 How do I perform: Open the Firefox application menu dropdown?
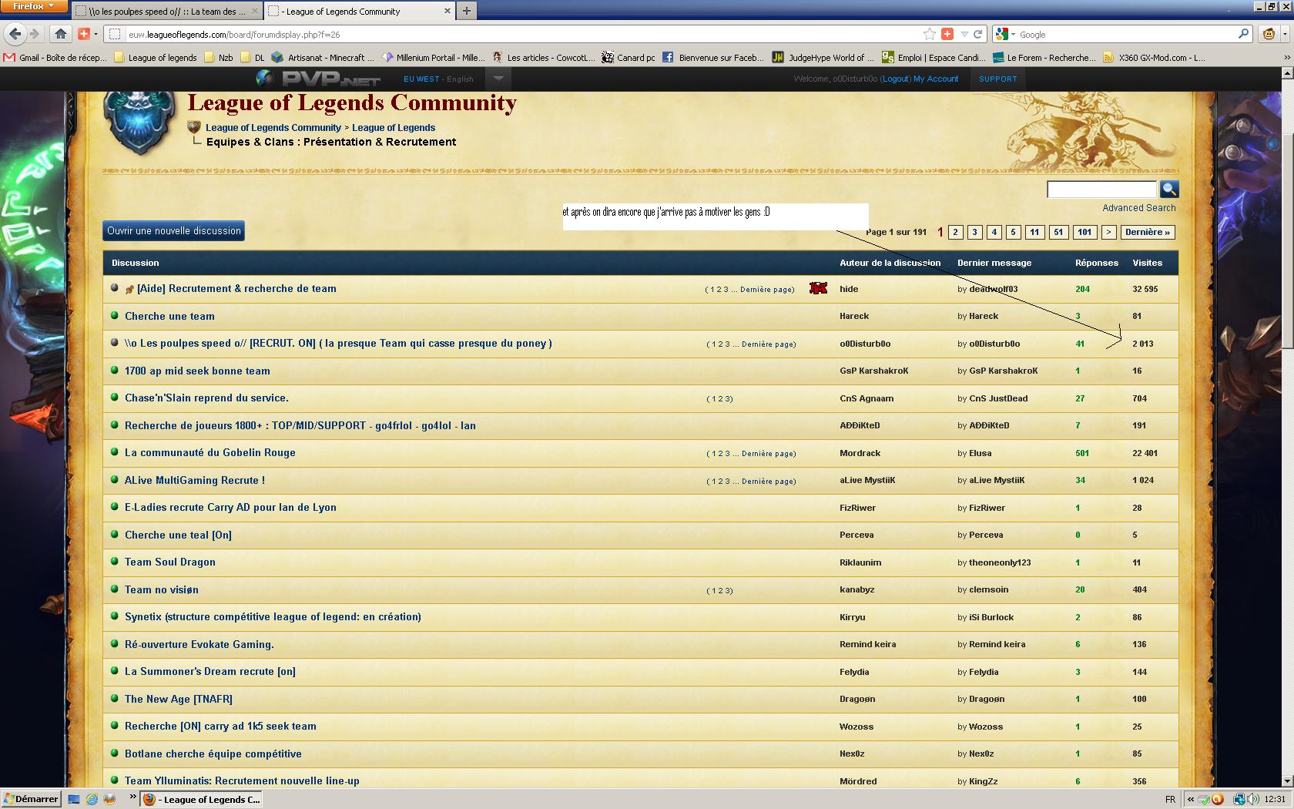33,6
